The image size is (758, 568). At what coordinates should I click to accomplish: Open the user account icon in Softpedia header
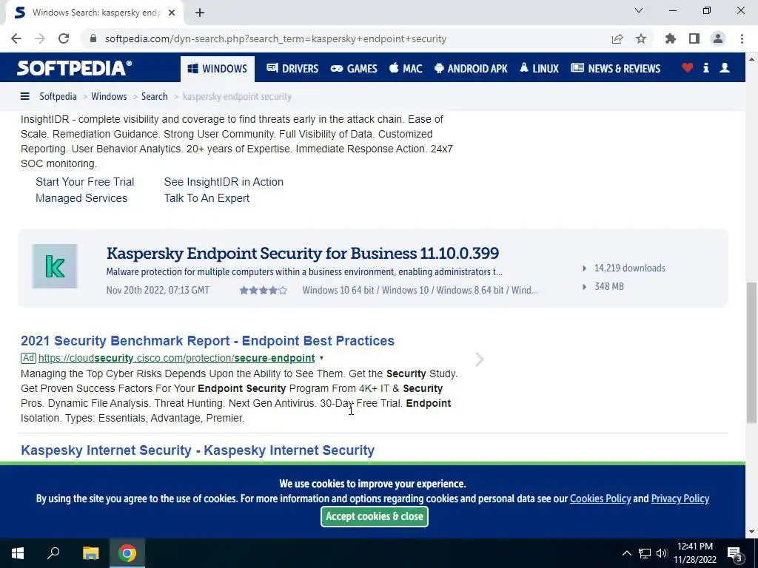coord(725,67)
